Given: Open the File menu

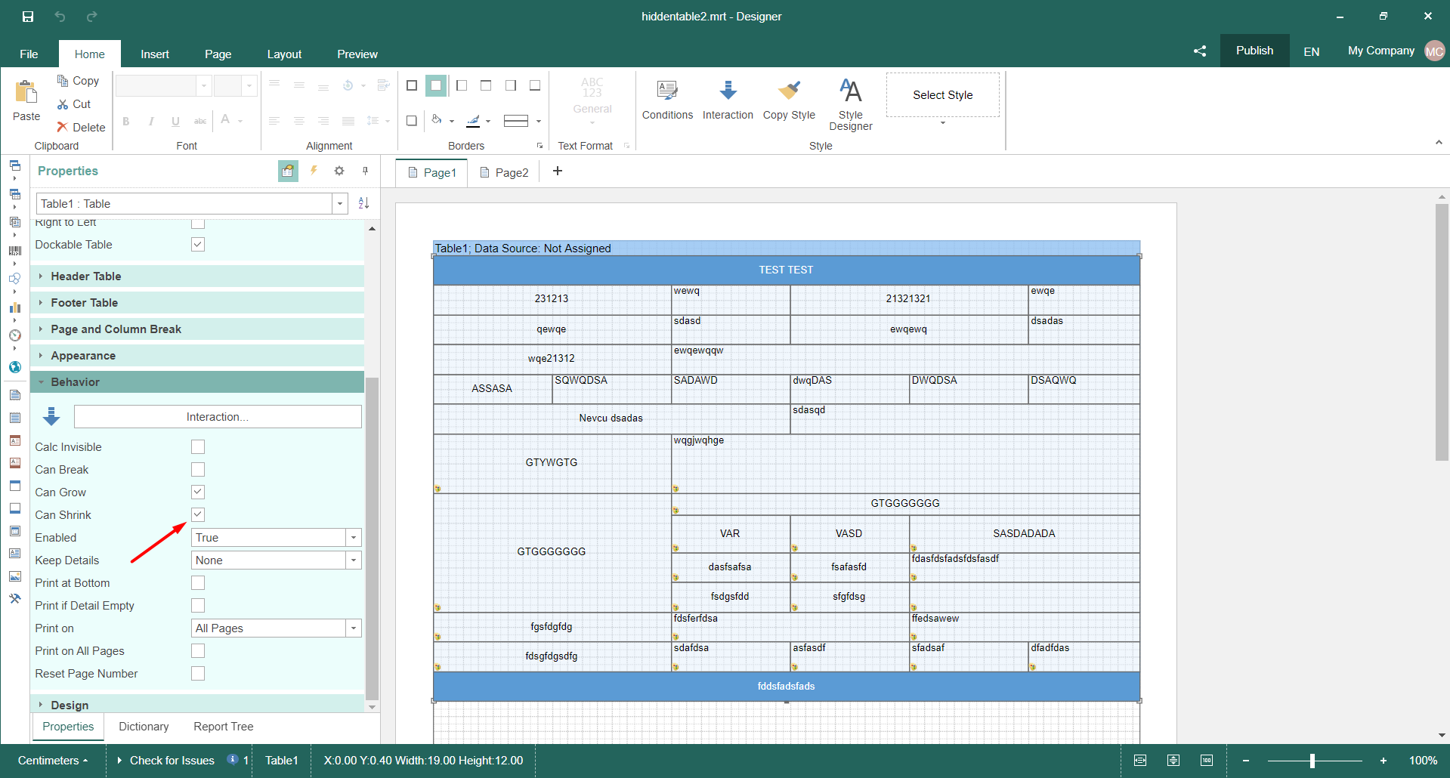Looking at the screenshot, I should pyautogui.click(x=29, y=54).
